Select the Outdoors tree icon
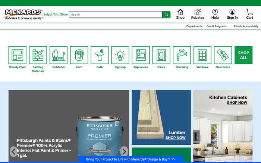The height and width of the screenshot is (163, 261). pos(59,55)
